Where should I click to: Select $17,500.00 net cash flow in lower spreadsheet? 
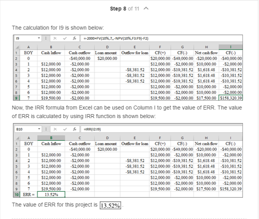coord(206,189)
